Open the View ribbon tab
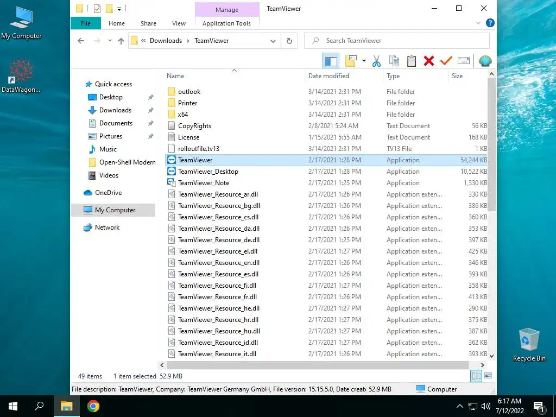 (x=179, y=23)
